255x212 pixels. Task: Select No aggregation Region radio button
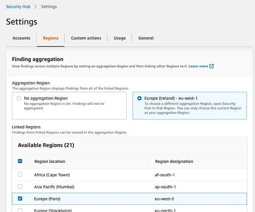click(19, 98)
